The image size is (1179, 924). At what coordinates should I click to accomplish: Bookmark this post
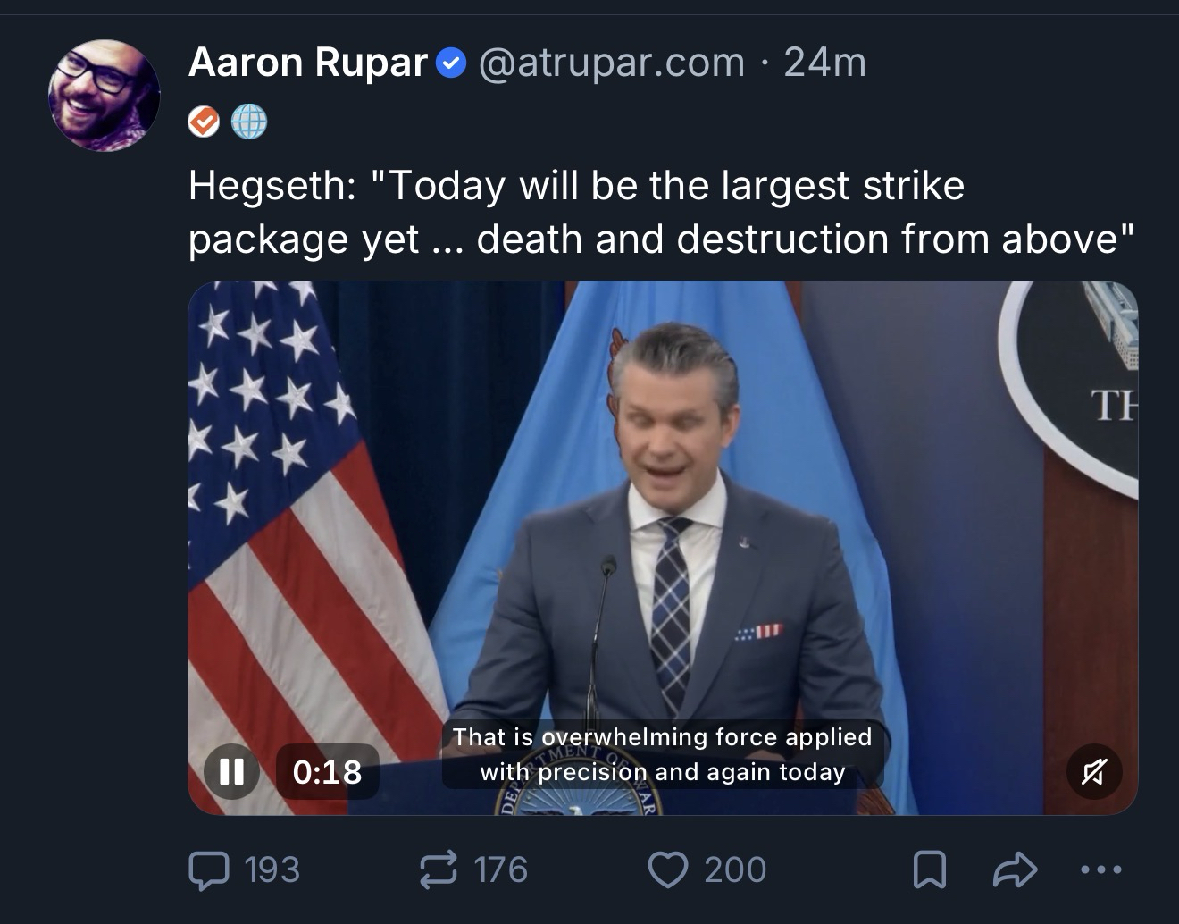[930, 869]
